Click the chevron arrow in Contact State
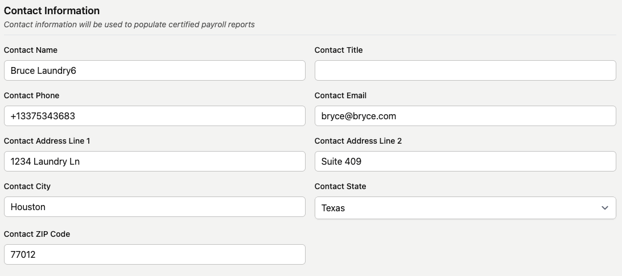The image size is (622, 276). (604, 208)
